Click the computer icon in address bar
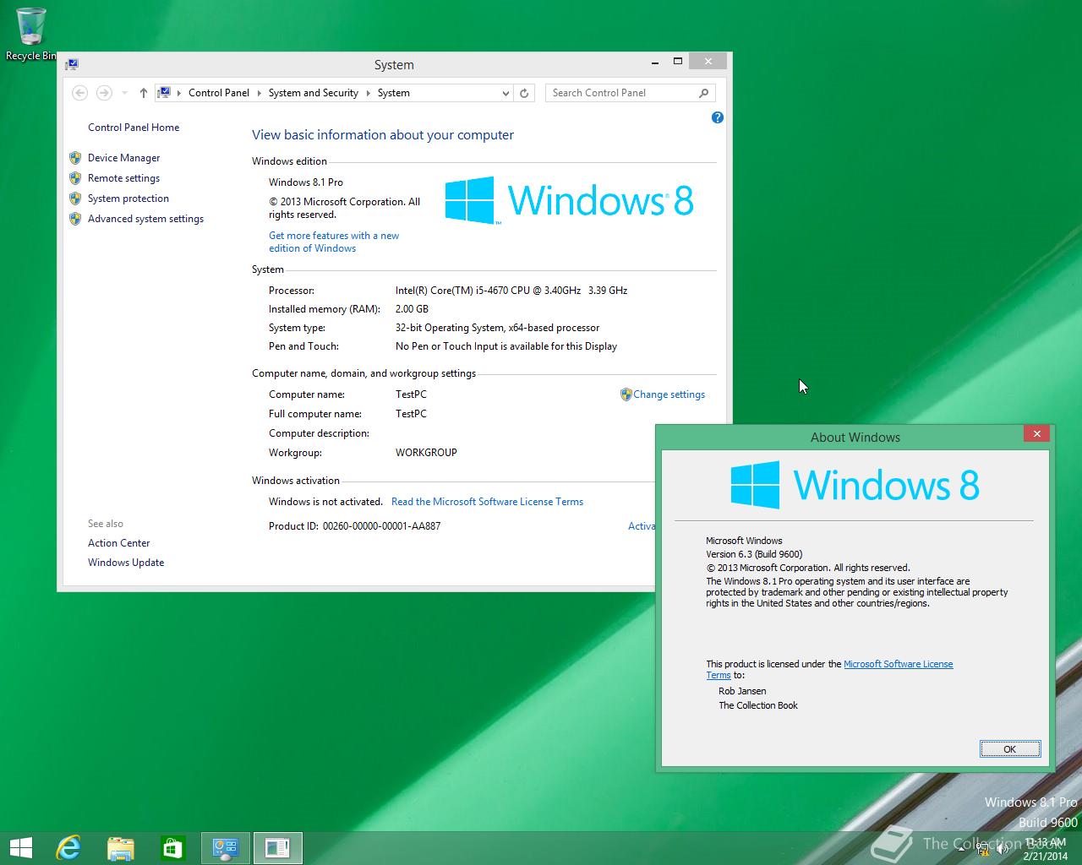The width and height of the screenshot is (1082, 865). (165, 93)
